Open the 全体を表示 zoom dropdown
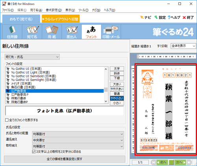Image resolution: width=197 pixels, height=166 pixels. pyautogui.click(x=183, y=46)
